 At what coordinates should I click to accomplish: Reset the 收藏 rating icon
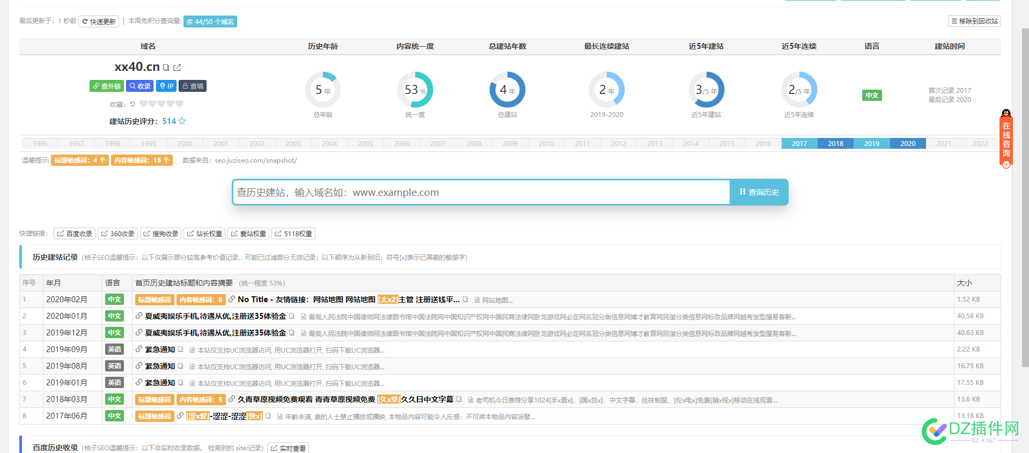tap(133, 104)
